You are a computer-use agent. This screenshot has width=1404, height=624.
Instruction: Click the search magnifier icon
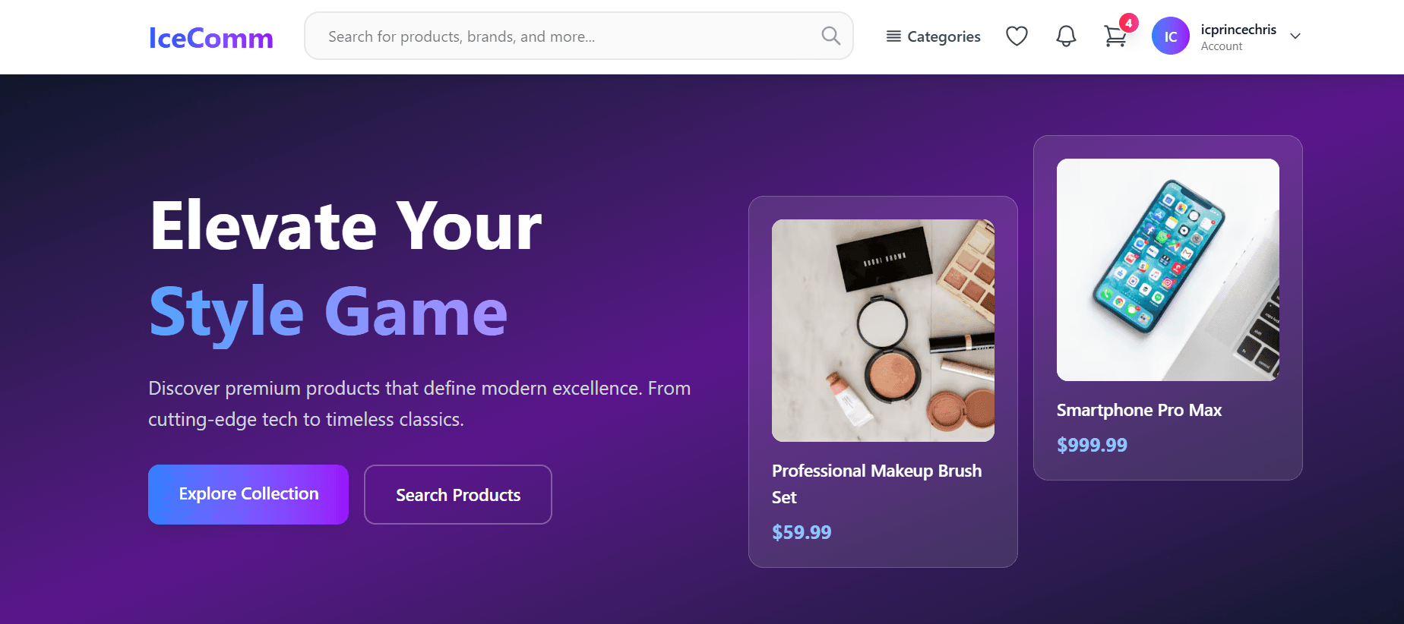pos(830,36)
